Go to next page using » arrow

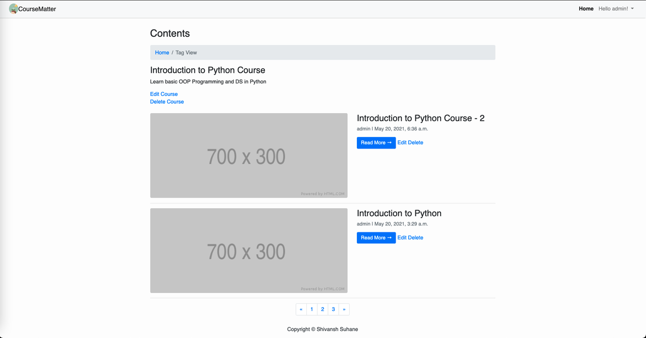pos(344,309)
